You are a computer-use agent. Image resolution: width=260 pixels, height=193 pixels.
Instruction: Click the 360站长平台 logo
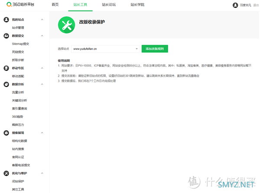[20, 4]
